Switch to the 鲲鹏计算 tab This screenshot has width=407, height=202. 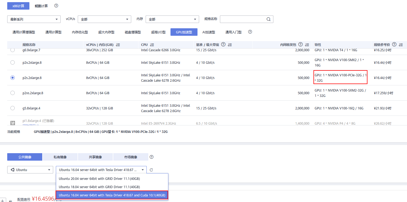(x=41, y=6)
